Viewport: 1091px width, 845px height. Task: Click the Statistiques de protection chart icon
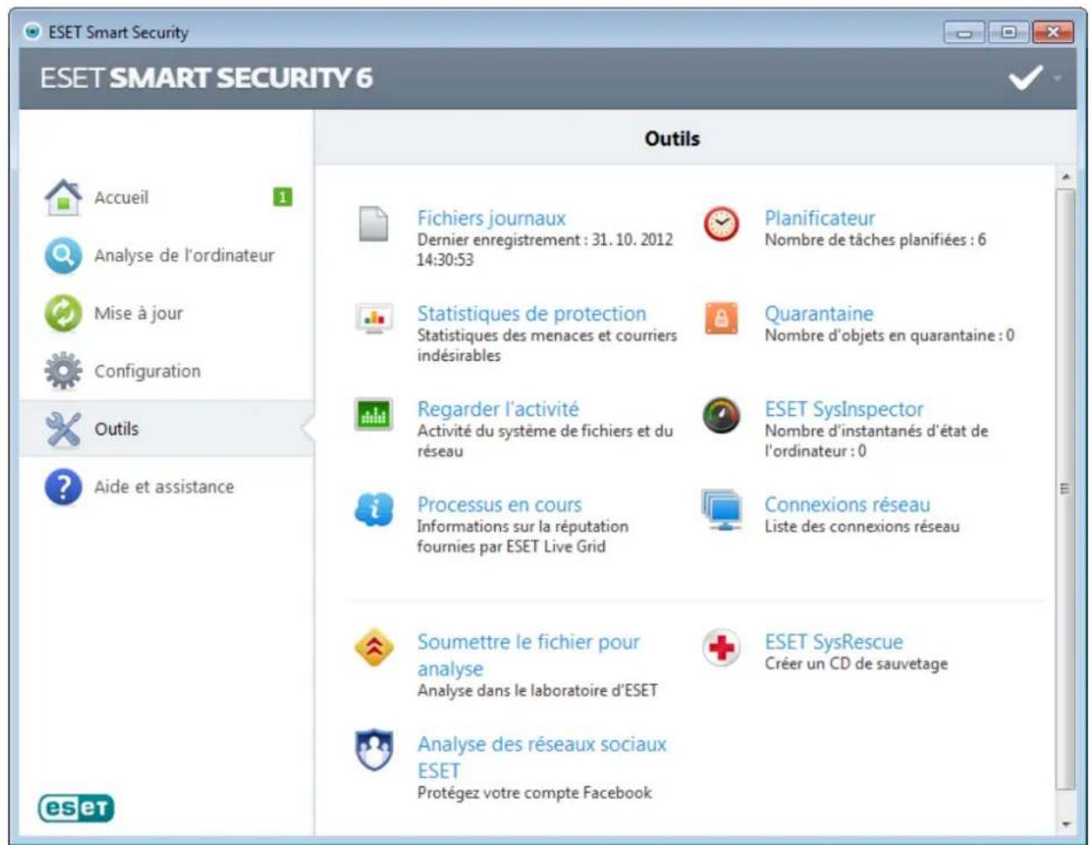click(x=374, y=319)
